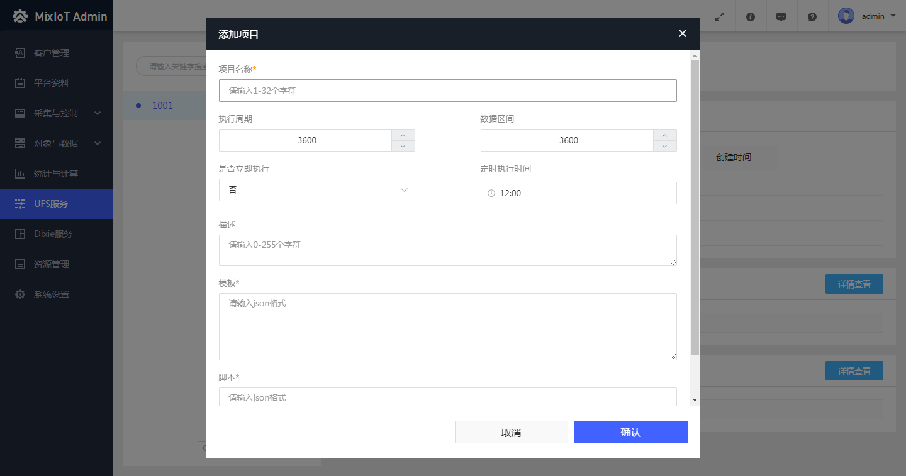Viewport: 906px width, 476px height.
Task: Decrease 数据区间 value with down arrow
Action: tap(664, 146)
